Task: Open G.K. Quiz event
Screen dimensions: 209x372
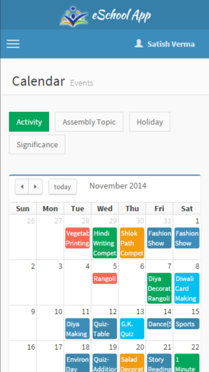Action: 132,328
